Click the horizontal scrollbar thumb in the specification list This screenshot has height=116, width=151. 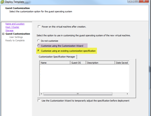[78, 93]
